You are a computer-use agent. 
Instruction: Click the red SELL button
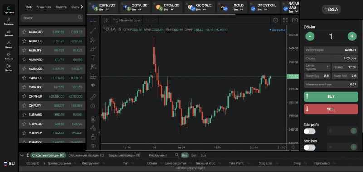point(331,109)
